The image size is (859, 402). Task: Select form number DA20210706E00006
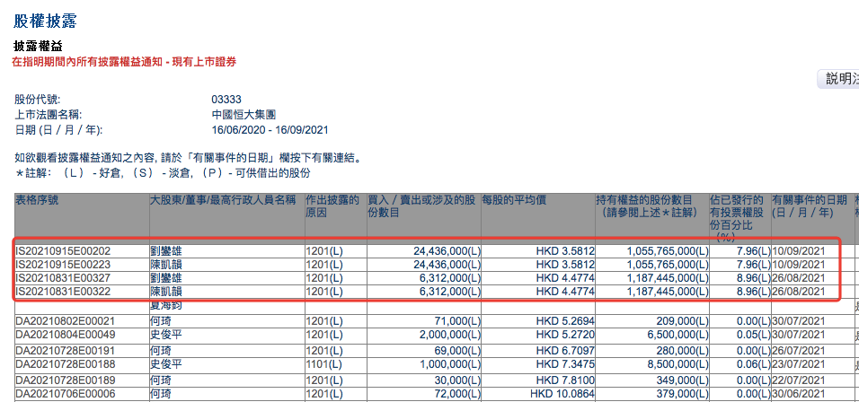point(66,393)
